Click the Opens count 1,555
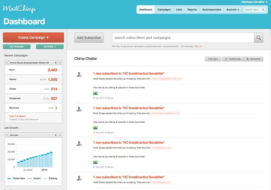This screenshot has width=271, height=190. pos(52,79)
